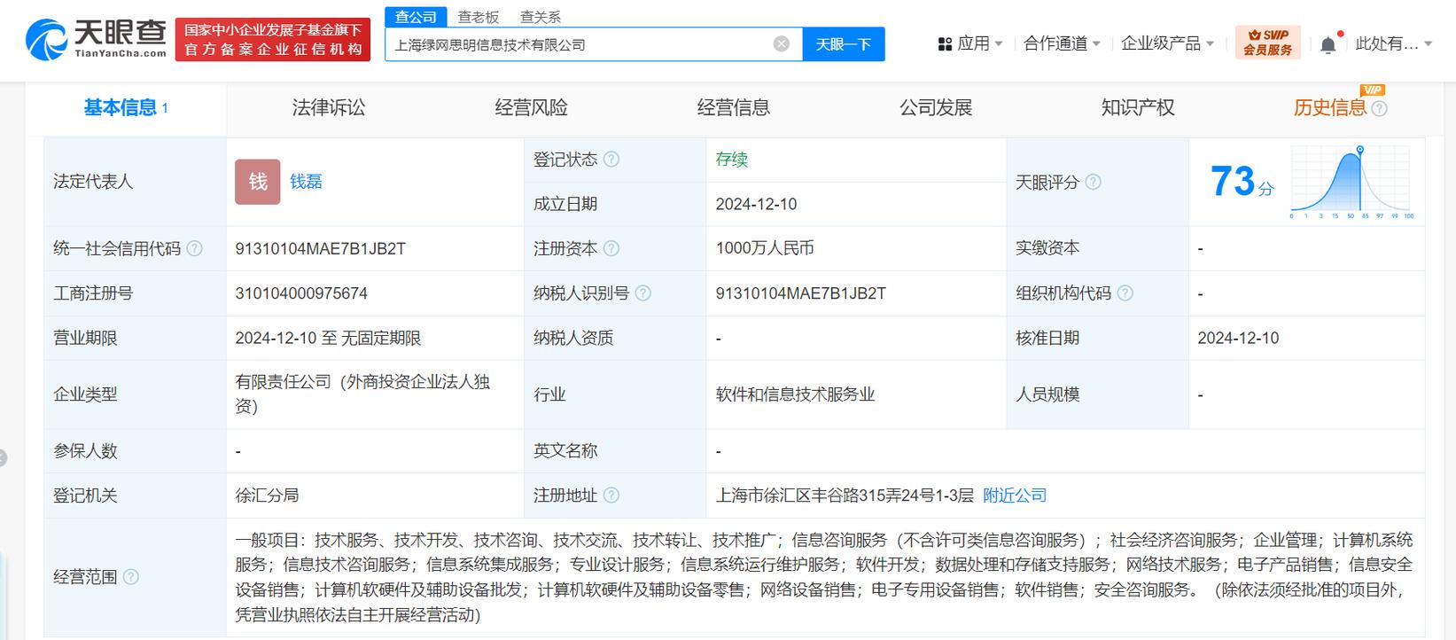Image resolution: width=1456 pixels, height=640 pixels.
Task: Click the 1000万人民币 registered capital value
Action: pos(765,249)
